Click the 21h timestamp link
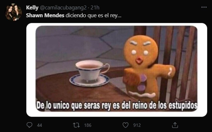 95,8
